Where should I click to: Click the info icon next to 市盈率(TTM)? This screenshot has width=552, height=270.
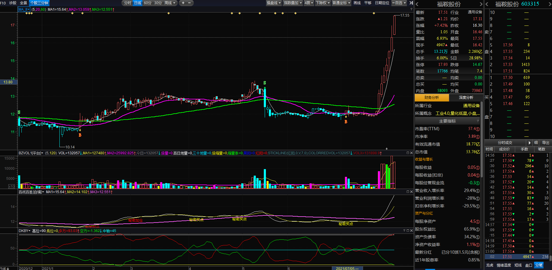pyautogui.click(x=478, y=129)
